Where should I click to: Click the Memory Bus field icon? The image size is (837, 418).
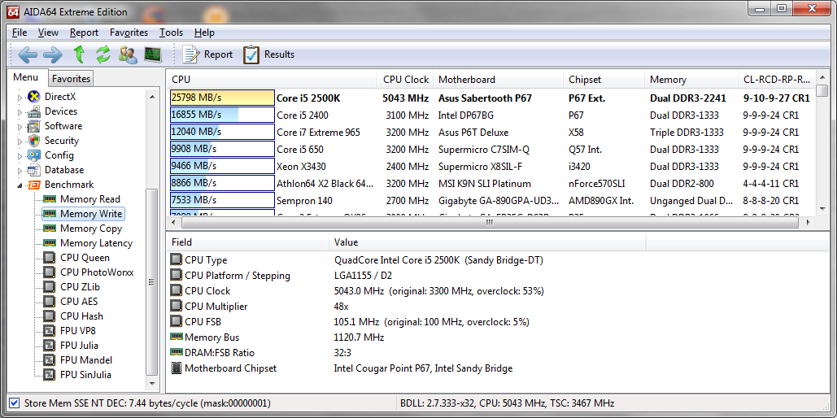click(177, 337)
